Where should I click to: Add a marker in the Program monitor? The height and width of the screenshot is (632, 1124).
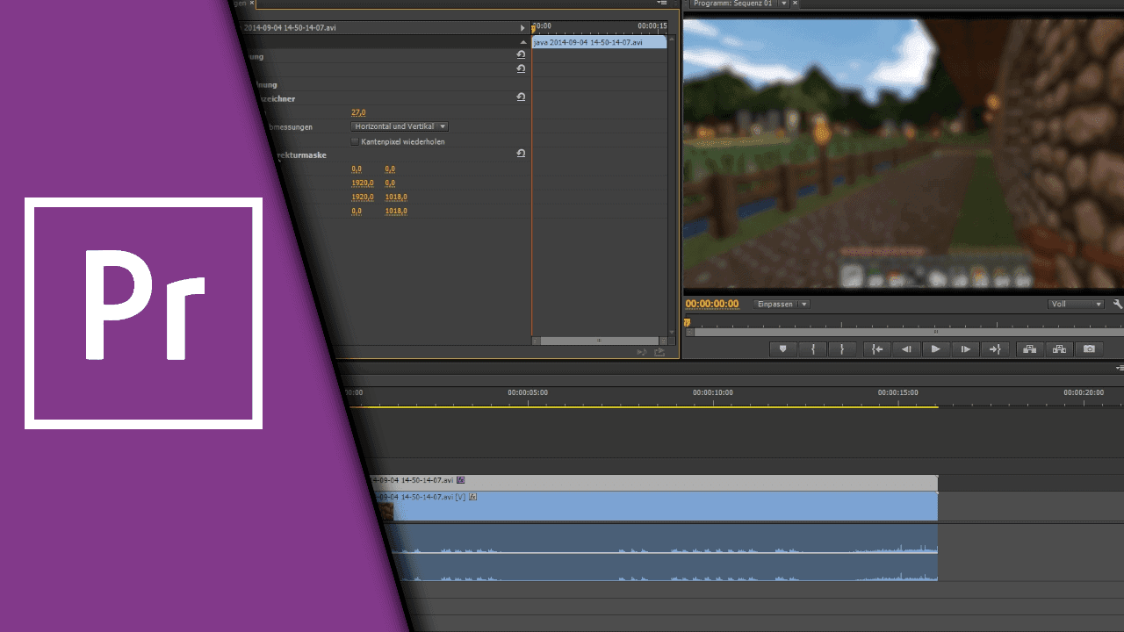point(782,348)
